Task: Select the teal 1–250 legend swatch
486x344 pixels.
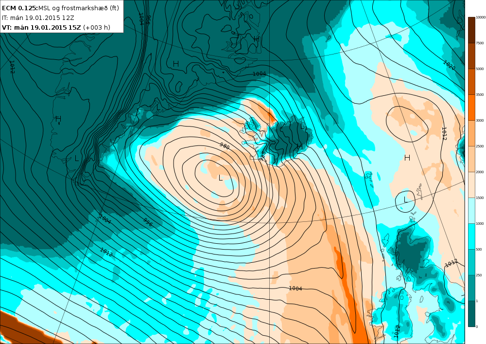Action: tap(471, 288)
